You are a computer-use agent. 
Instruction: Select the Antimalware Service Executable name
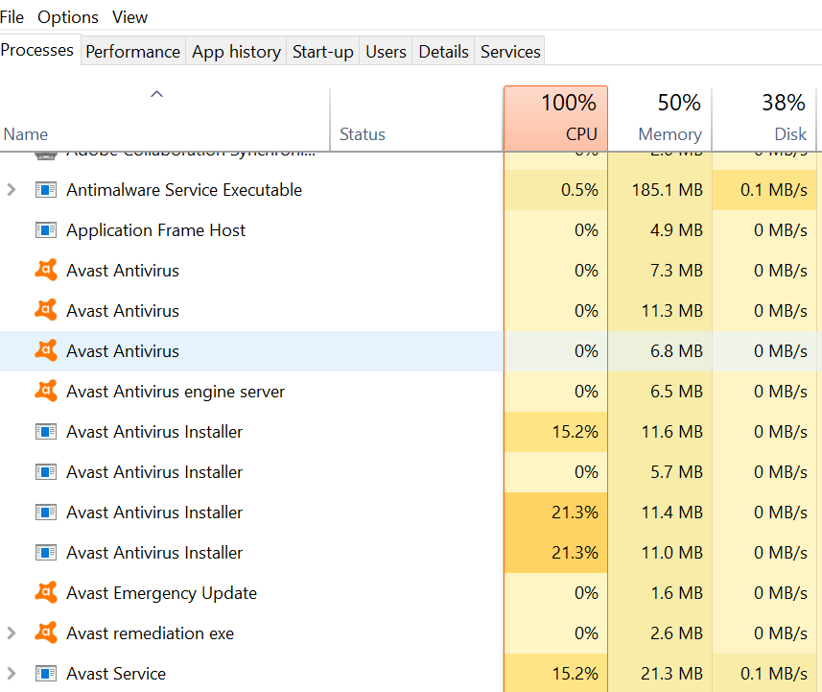coord(184,189)
